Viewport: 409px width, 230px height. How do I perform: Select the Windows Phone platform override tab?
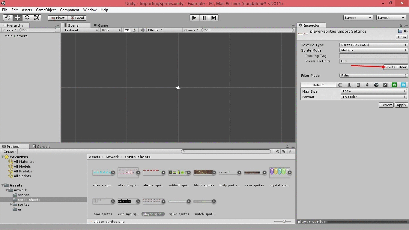[403, 85]
